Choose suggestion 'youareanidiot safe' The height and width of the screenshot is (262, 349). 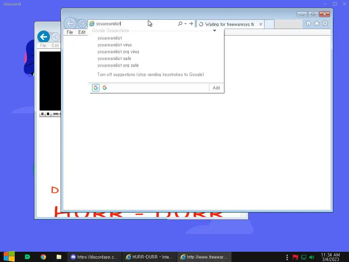pos(114,59)
